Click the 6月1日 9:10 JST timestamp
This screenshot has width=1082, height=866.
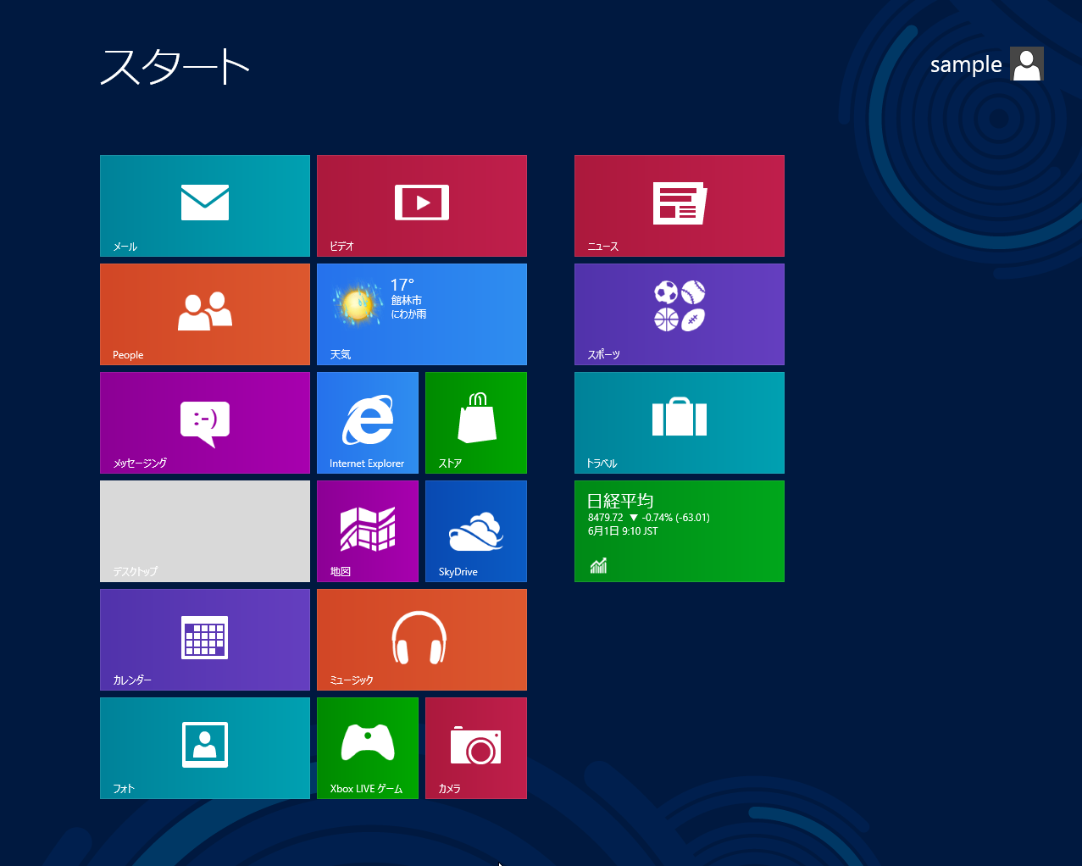pyautogui.click(x=623, y=531)
